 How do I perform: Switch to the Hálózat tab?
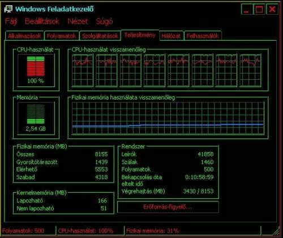point(171,36)
